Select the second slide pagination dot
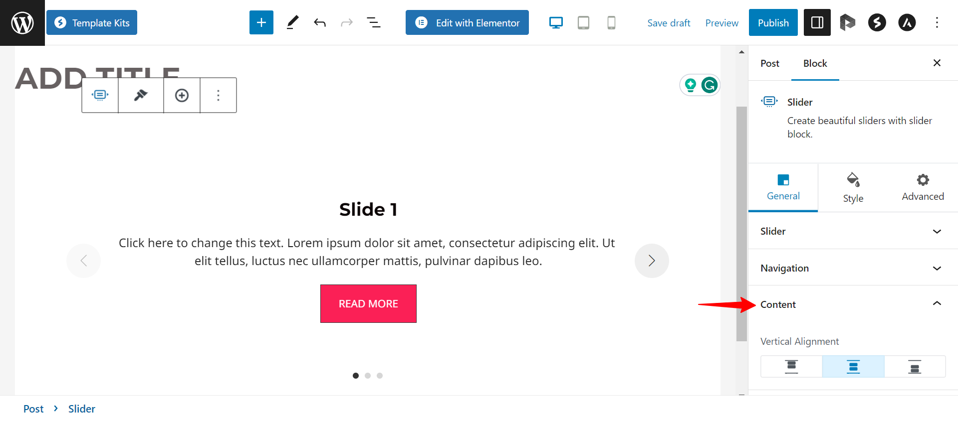The width and height of the screenshot is (958, 421). coord(368,375)
